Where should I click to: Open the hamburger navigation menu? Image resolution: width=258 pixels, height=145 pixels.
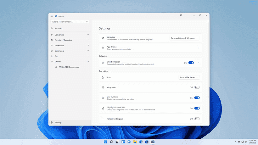click(52, 16)
